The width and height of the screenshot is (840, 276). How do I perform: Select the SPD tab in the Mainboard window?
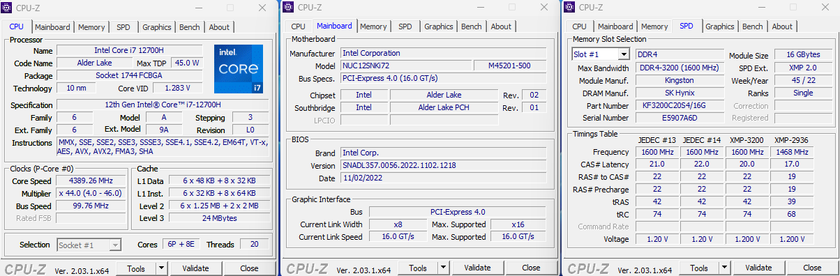[405, 26]
